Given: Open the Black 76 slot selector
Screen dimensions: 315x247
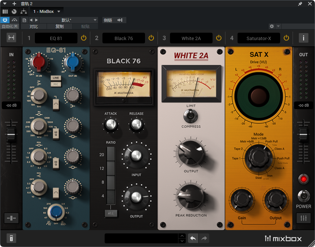Looking at the screenshot, I should coord(124,38).
